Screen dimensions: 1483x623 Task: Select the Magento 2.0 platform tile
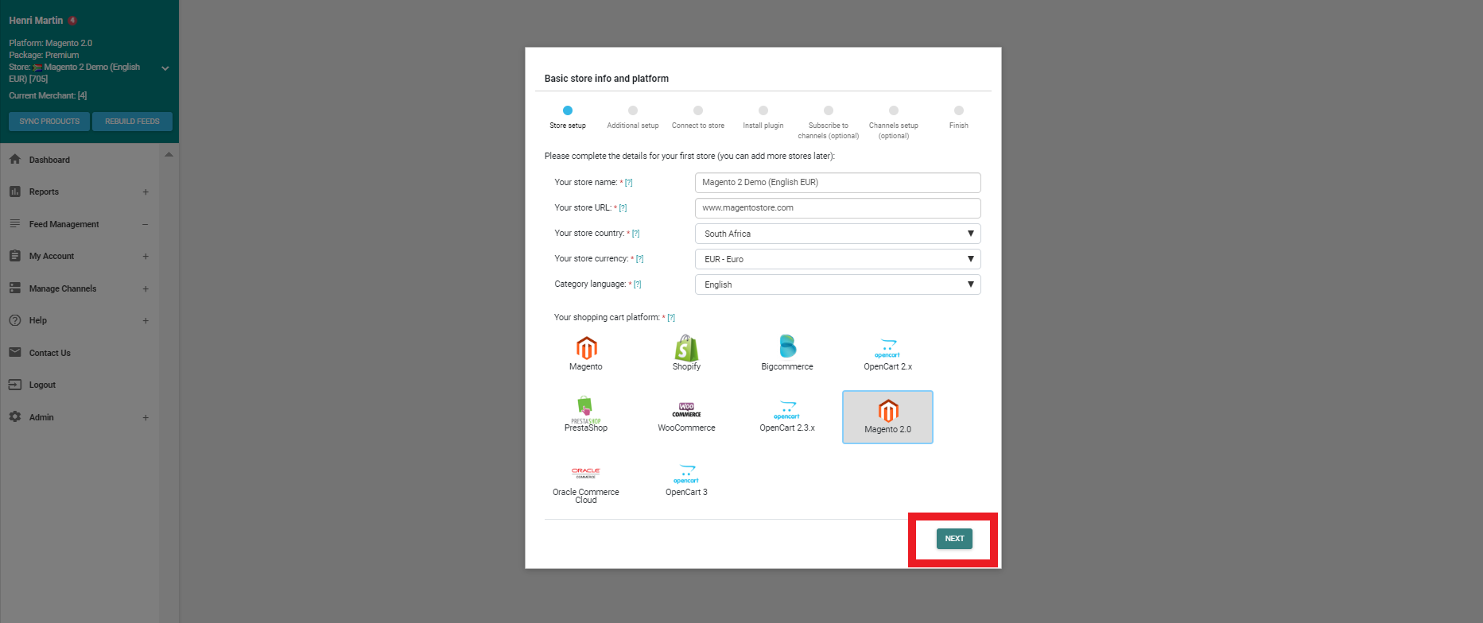(887, 417)
